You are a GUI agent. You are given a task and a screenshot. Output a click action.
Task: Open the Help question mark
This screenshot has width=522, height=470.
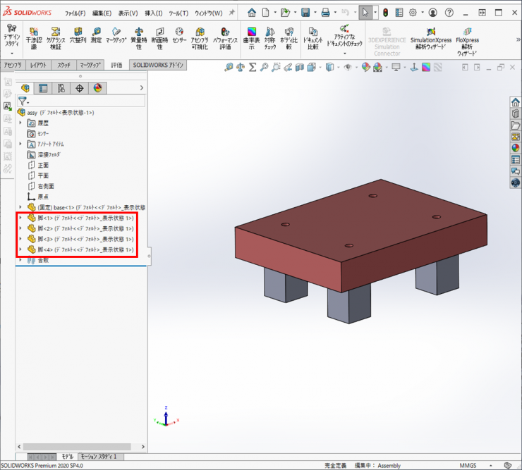click(x=449, y=13)
